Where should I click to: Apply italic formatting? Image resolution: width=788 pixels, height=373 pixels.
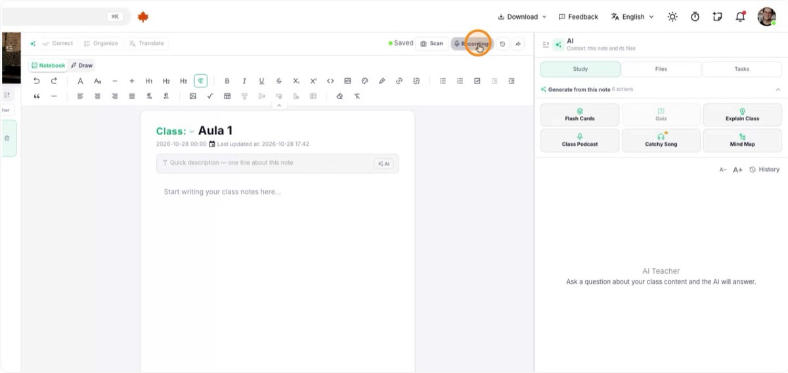click(x=244, y=81)
